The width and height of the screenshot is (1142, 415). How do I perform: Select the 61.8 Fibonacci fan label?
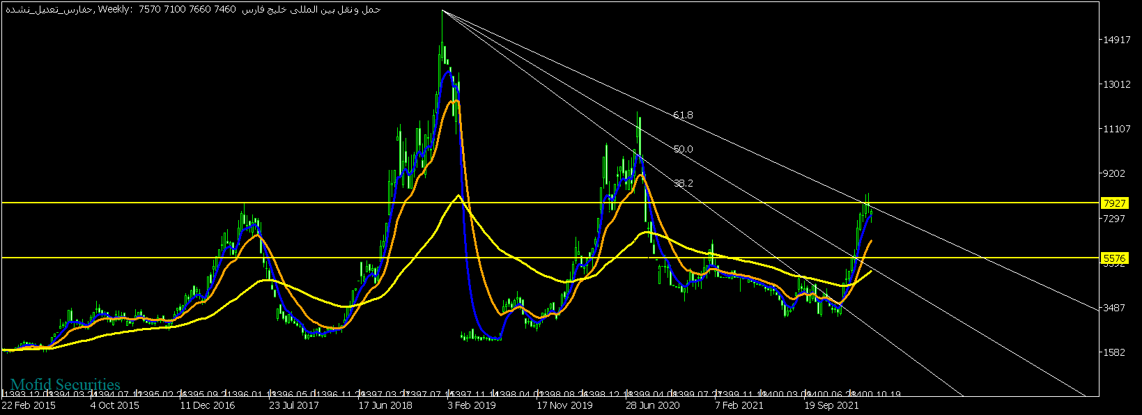683,115
